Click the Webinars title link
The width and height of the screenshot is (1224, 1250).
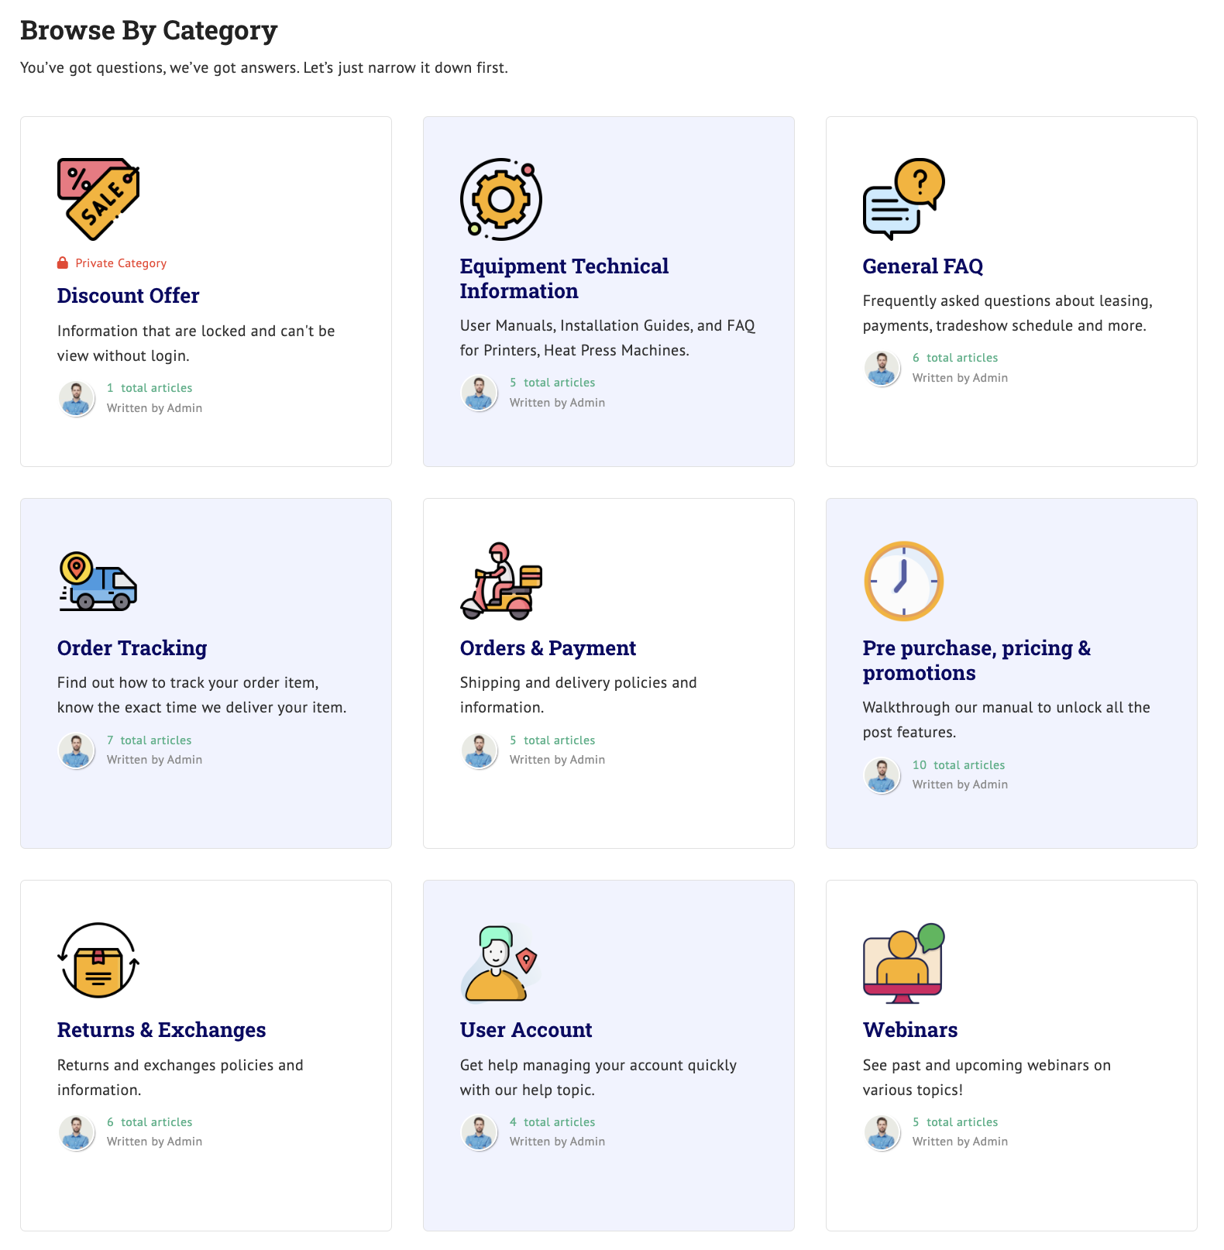[910, 1030]
